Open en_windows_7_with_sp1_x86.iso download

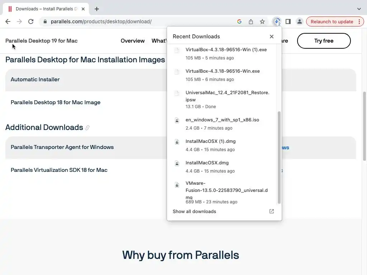click(222, 124)
